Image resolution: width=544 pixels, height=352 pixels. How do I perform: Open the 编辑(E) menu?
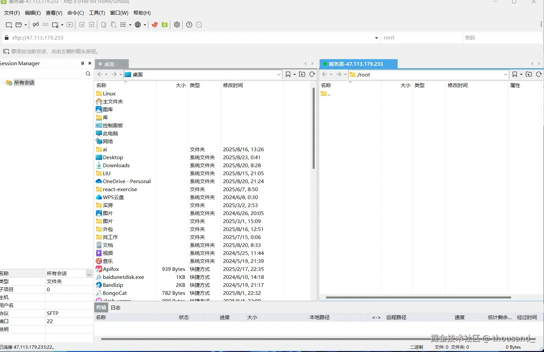(33, 13)
